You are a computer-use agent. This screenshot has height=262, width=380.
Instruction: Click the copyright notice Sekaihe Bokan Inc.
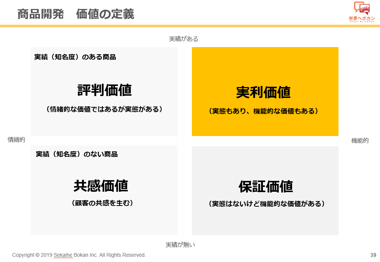79,255
